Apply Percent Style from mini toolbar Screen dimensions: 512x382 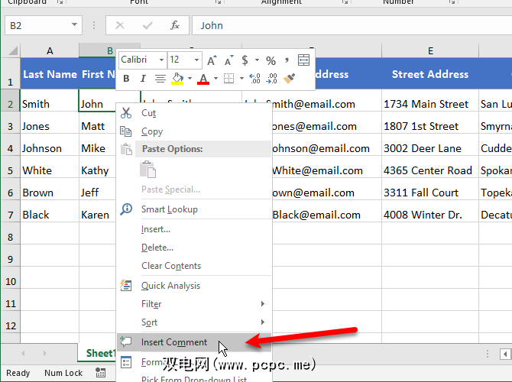271,60
